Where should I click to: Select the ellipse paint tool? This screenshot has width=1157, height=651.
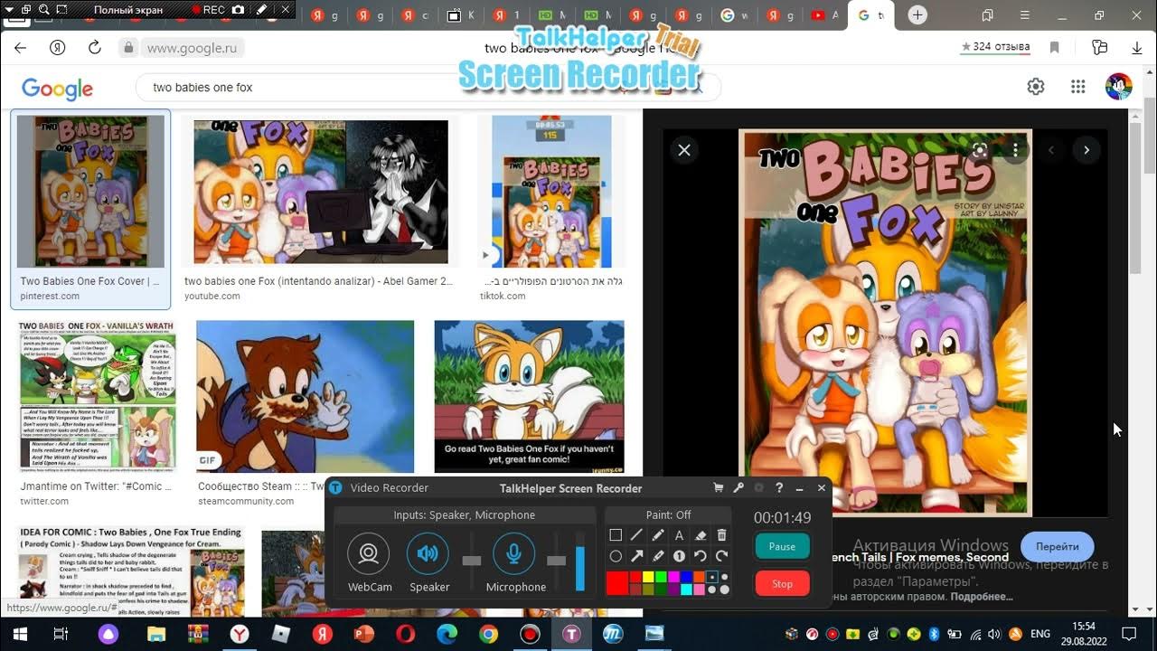pos(616,556)
